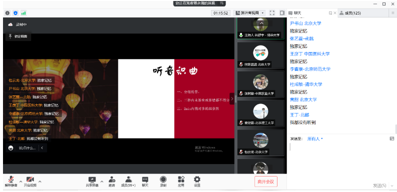Click overlay message from 包云龙-北京大学
397x192 pixels.
(x=30, y=80)
